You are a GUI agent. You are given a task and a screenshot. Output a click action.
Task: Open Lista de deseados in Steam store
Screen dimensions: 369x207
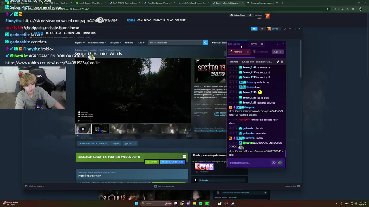[x=219, y=43]
